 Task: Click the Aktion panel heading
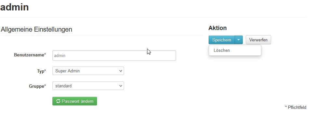click(217, 28)
